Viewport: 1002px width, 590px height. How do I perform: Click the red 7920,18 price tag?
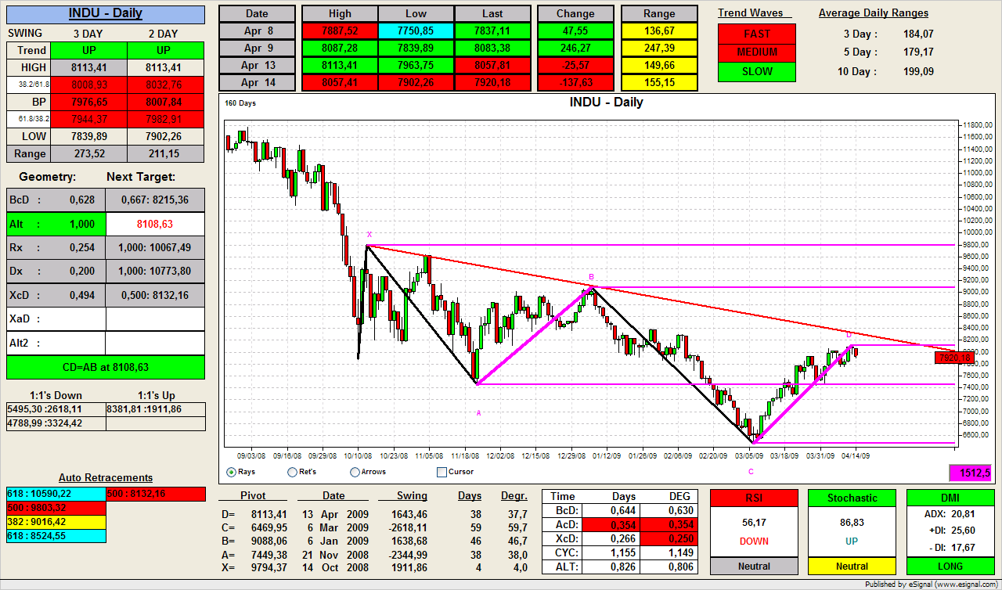tap(953, 358)
